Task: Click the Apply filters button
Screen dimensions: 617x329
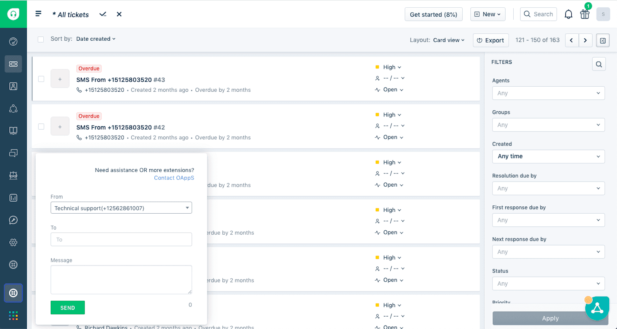Action: pos(550,318)
